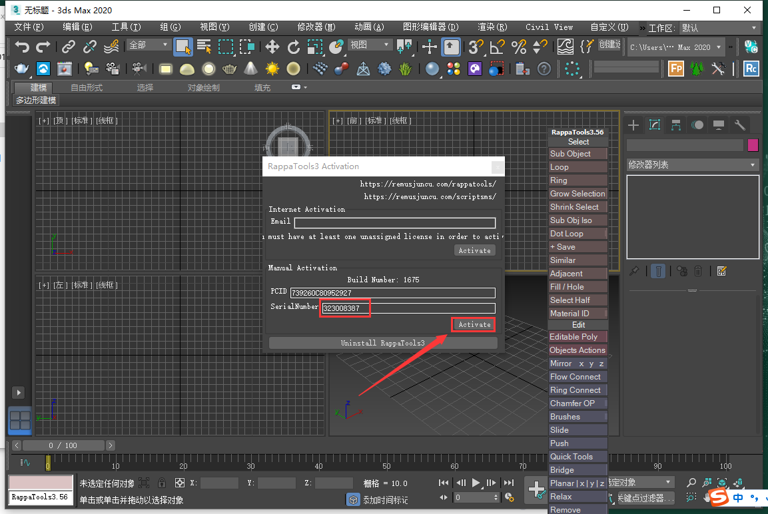This screenshot has height=514, width=768.
Task: Open the 视图 reference coordinate dropdown
Action: pos(370,45)
